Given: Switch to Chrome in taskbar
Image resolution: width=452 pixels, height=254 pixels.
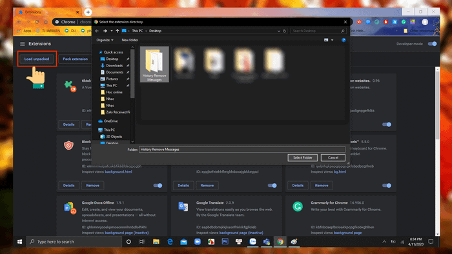Looking at the screenshot, I should [x=280, y=242].
